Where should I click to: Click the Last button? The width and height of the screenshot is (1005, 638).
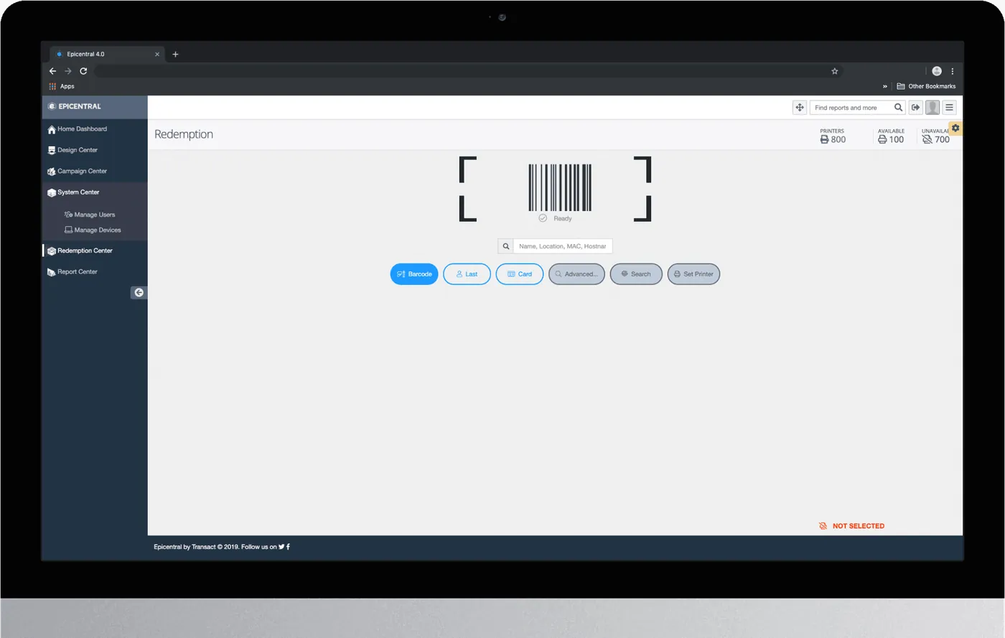[x=467, y=274]
